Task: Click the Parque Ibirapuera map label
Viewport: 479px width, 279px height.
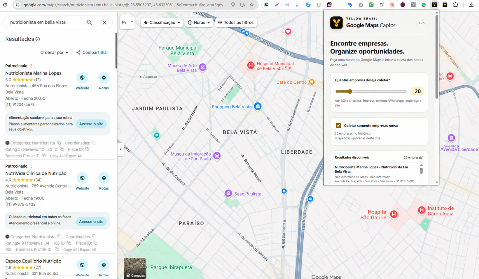Action: (171, 267)
